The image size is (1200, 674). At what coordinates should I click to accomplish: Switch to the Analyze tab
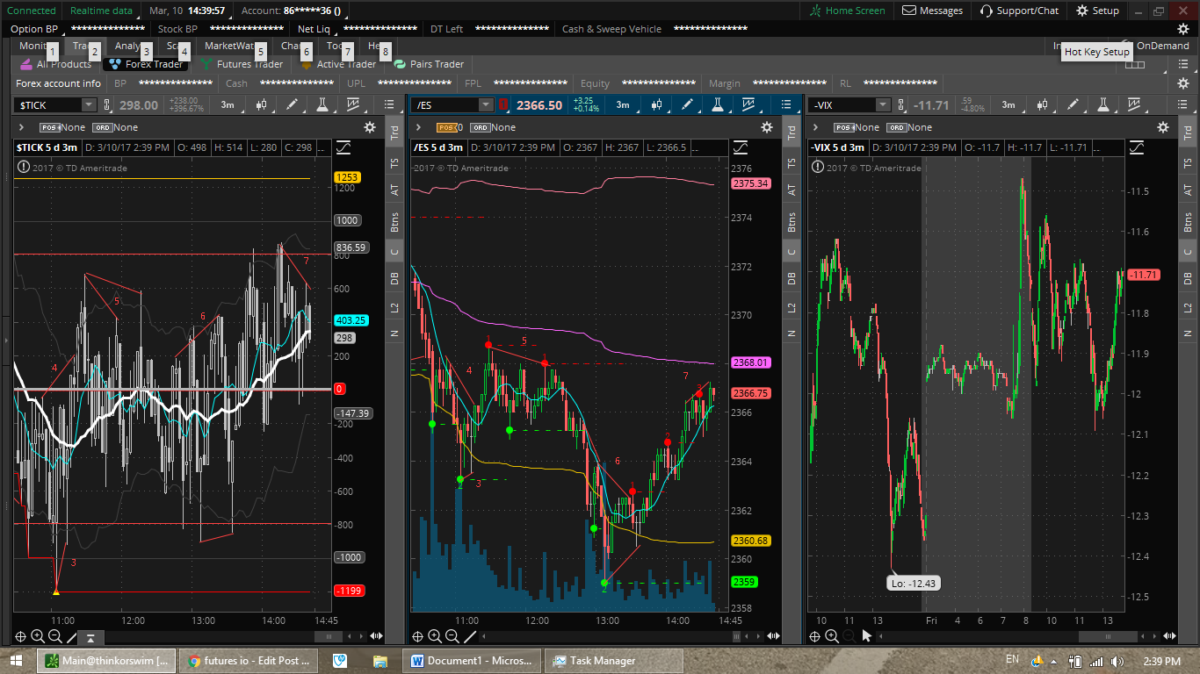pyautogui.click(x=132, y=46)
